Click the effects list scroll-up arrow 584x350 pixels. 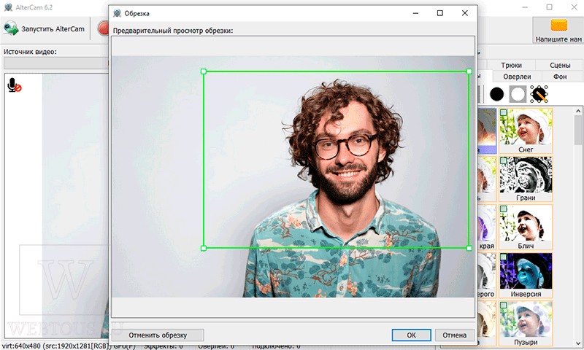578,111
